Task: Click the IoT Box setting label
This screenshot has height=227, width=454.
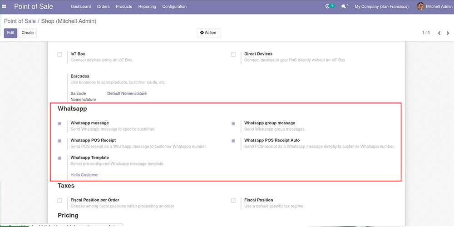Action: point(78,54)
